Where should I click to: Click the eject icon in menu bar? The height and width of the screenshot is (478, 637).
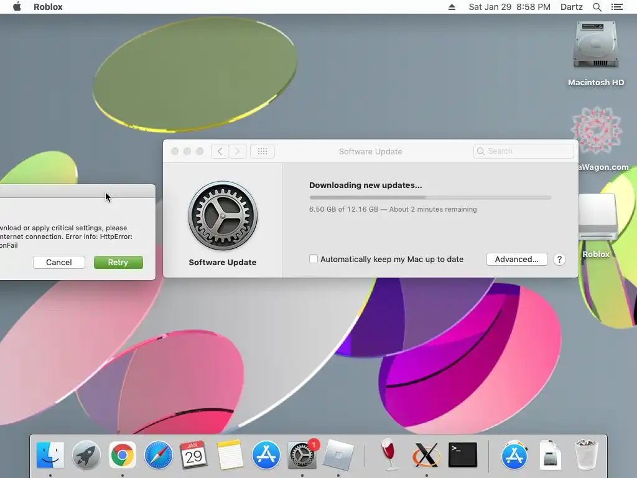[452, 7]
